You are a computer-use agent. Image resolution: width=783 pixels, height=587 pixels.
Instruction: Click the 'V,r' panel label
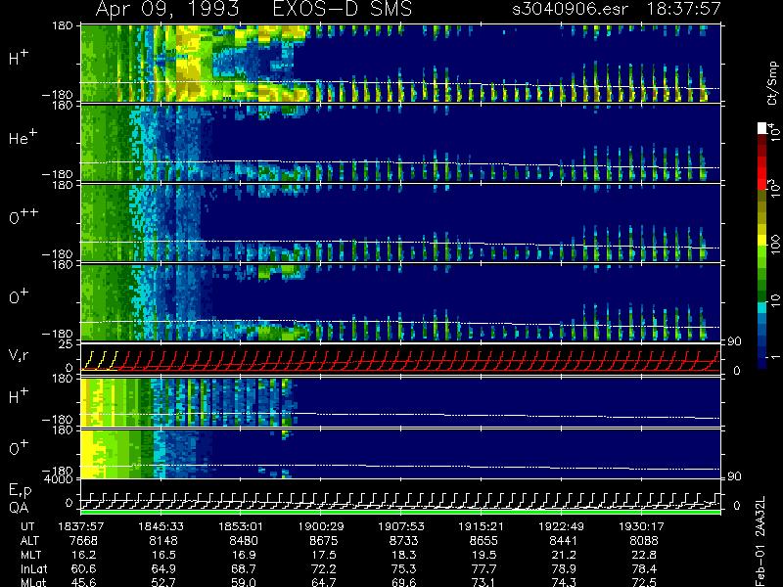19,355
